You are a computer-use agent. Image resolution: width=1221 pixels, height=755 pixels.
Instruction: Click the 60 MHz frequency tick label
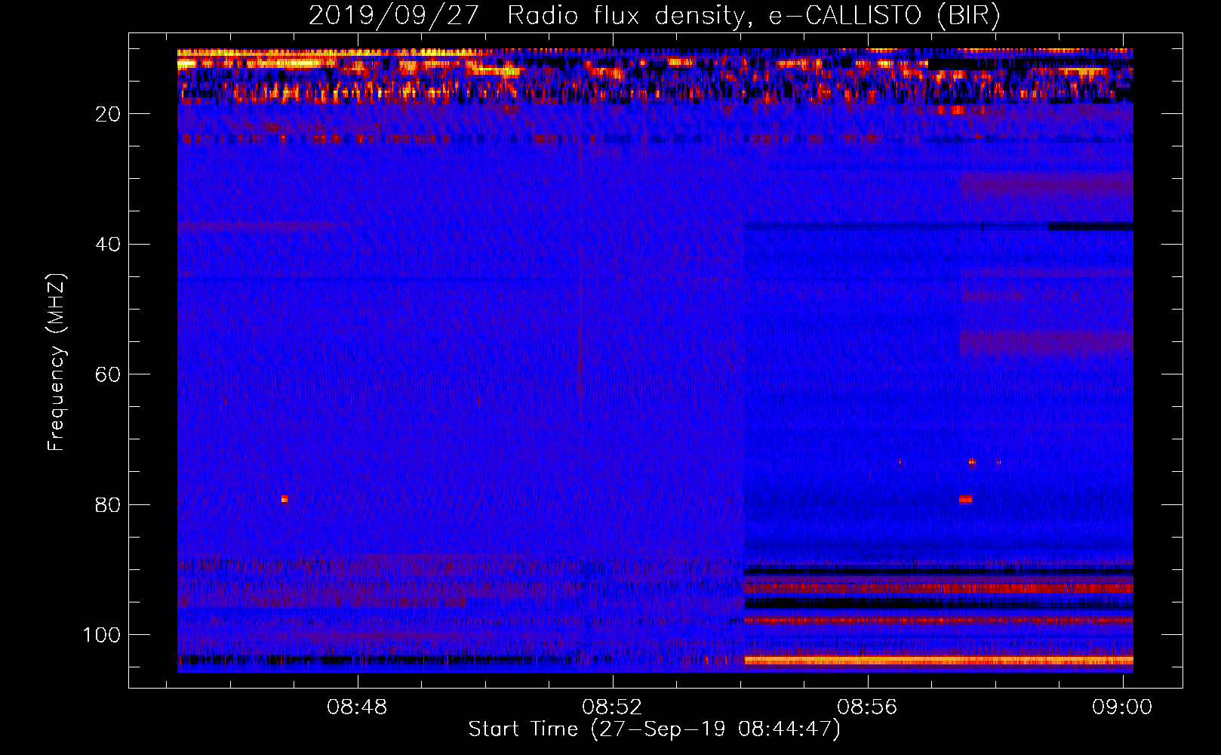[108, 374]
